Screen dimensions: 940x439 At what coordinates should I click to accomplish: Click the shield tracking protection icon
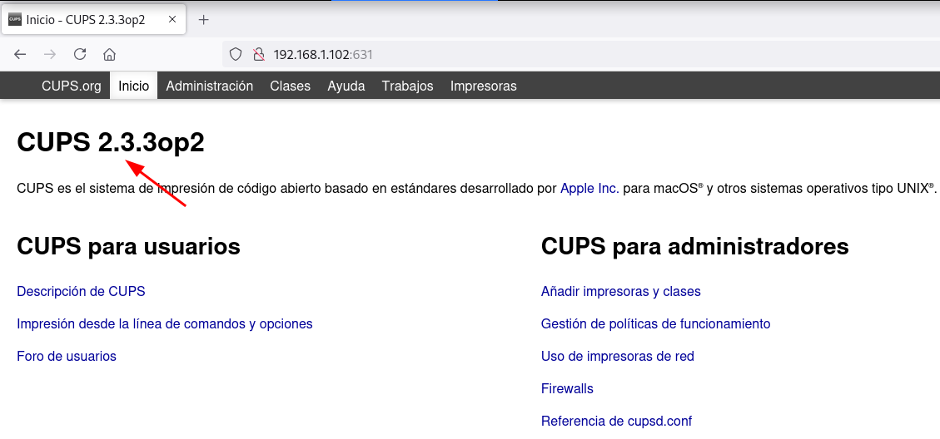tap(236, 54)
